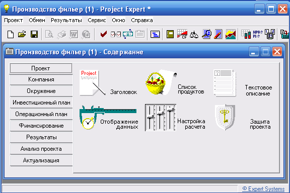This screenshot has height=193, width=290.
Task: Open the balance scales toolbar icon
Action: pos(194,35)
